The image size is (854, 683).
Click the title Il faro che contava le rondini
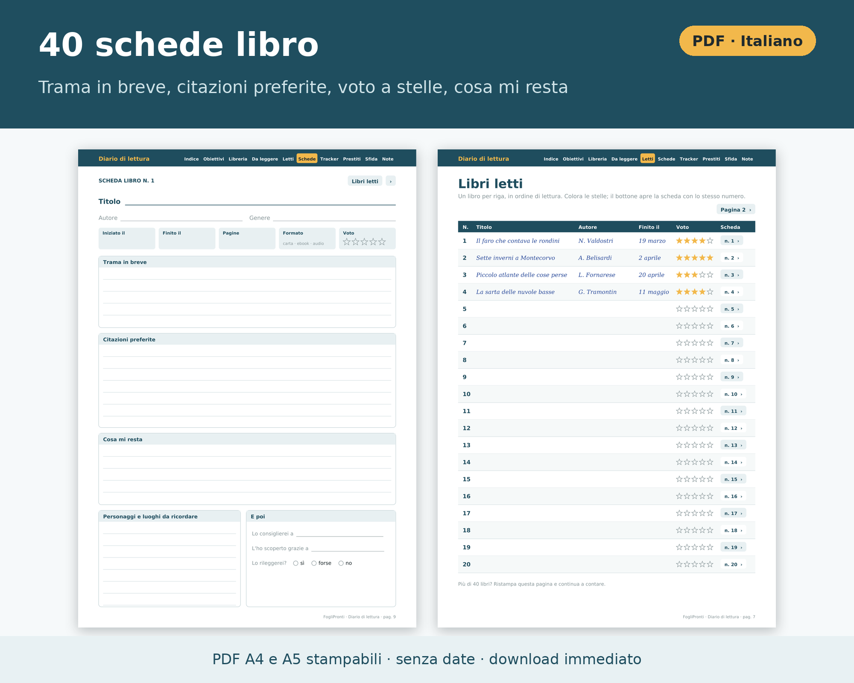click(518, 241)
